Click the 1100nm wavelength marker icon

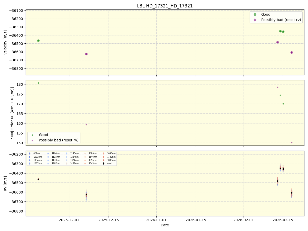coord(48,153)
